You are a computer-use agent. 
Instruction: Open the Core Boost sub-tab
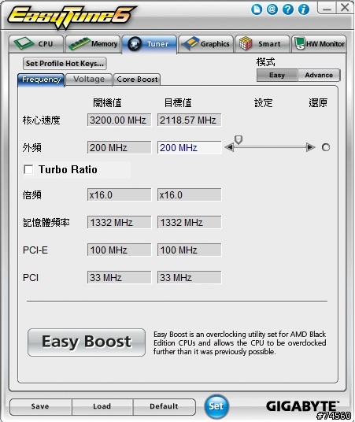(x=137, y=80)
